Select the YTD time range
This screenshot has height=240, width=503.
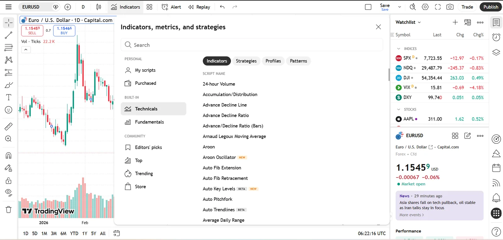click(74, 233)
